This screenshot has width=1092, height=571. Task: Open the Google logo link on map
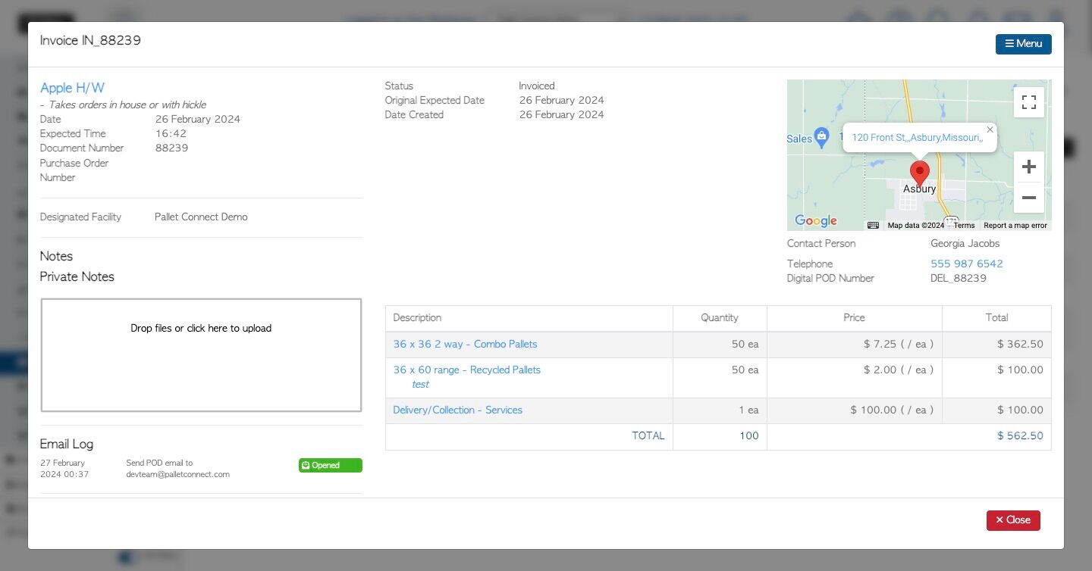[816, 220]
